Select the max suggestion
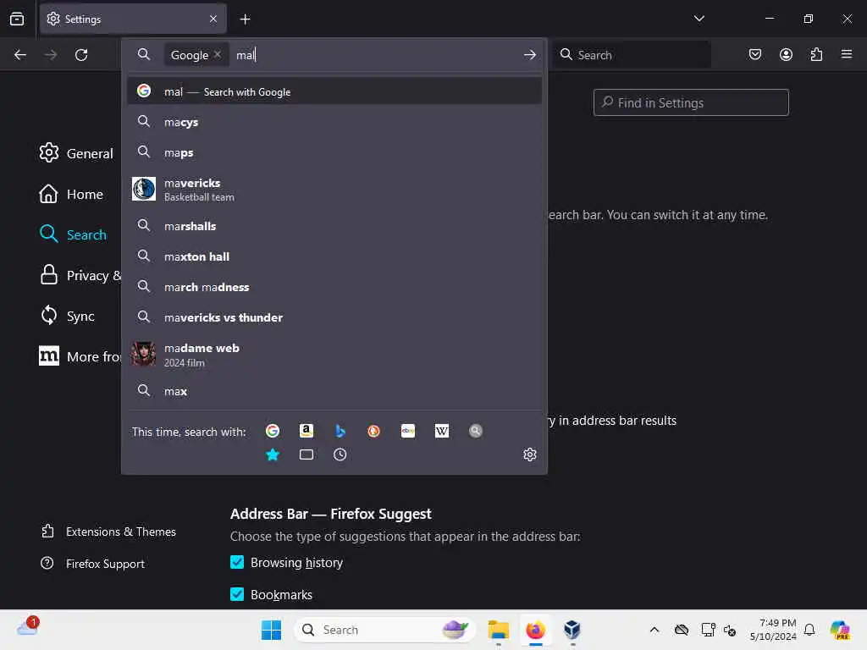Viewport: 867px width, 650px height. [x=334, y=391]
